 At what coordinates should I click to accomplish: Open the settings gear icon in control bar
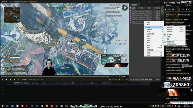point(123,80)
